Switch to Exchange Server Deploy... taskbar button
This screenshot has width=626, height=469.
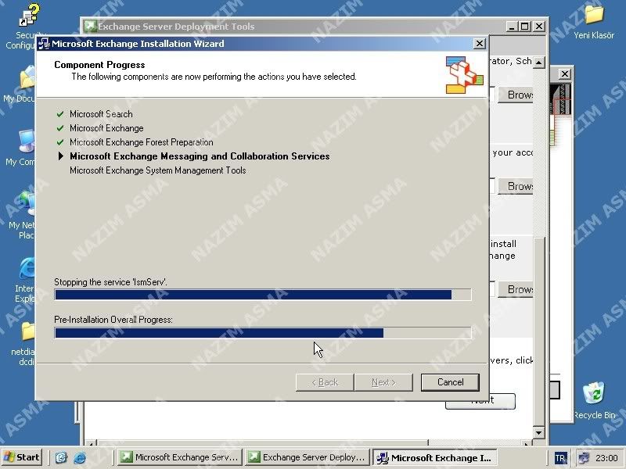click(307, 457)
